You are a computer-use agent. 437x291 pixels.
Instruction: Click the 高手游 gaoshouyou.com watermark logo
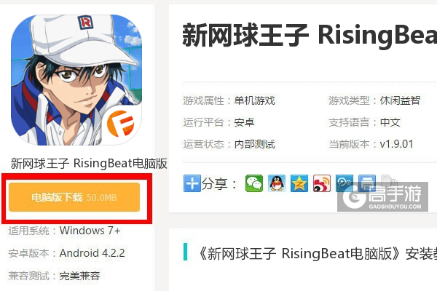coord(382,197)
